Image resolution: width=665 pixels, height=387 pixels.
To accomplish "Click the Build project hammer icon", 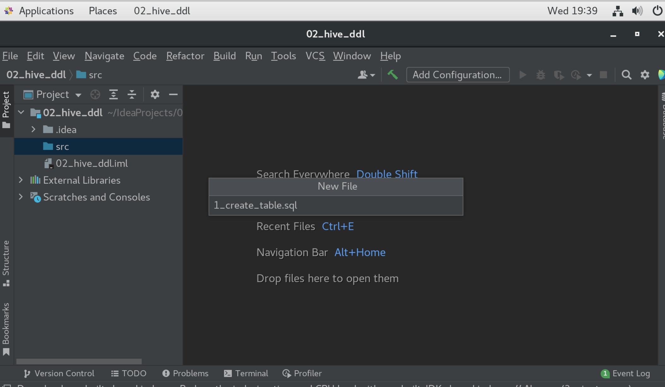I will click(392, 75).
